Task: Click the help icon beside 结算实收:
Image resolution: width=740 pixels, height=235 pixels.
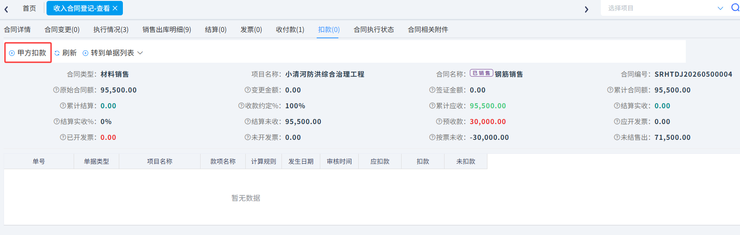Action: pos(617,106)
